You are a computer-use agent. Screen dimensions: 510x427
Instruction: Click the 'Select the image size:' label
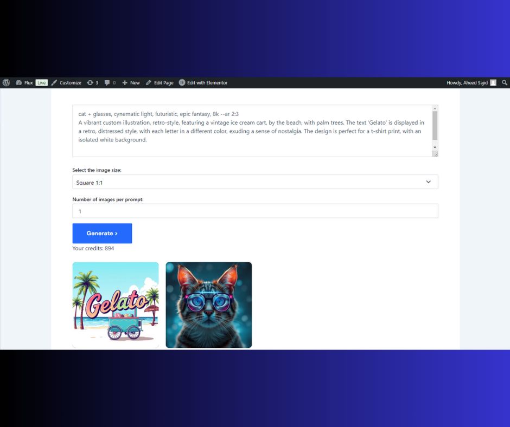tap(97, 170)
